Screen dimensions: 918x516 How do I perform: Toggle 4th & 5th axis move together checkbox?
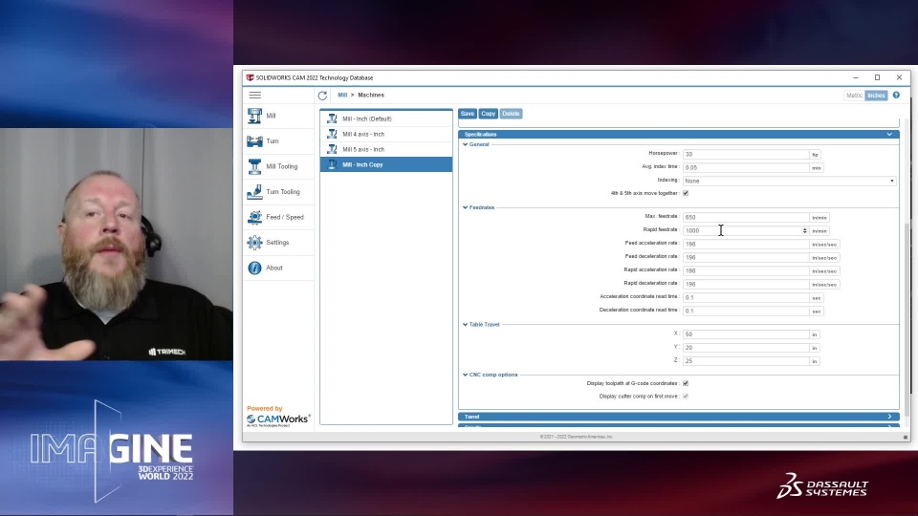coord(686,193)
